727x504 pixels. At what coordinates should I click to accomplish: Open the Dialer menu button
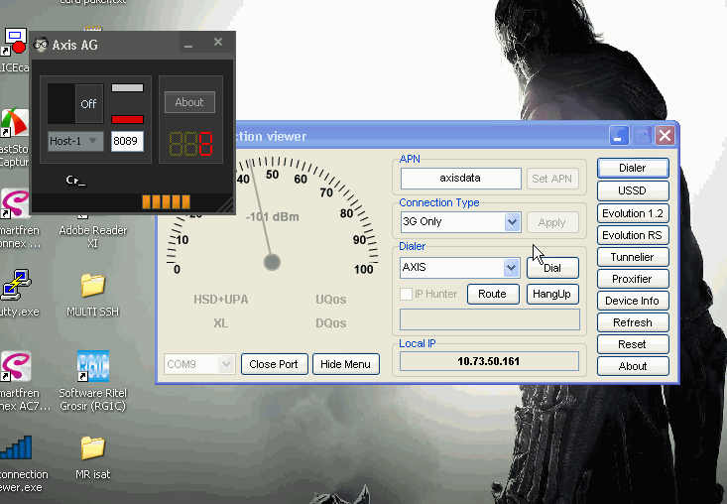pos(633,168)
